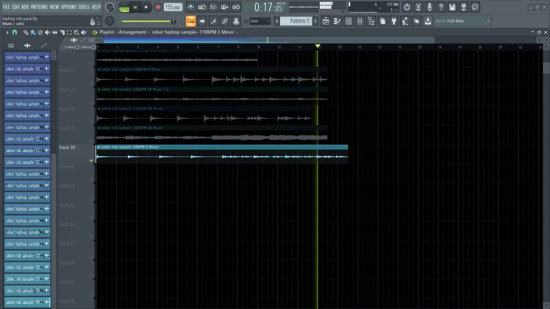Click the metronome icon
550x309 pixels.
point(190,7)
